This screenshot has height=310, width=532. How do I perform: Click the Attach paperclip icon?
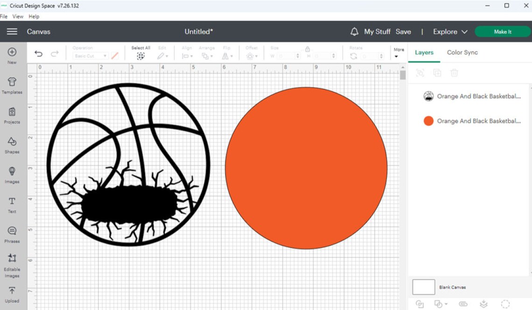click(x=463, y=304)
